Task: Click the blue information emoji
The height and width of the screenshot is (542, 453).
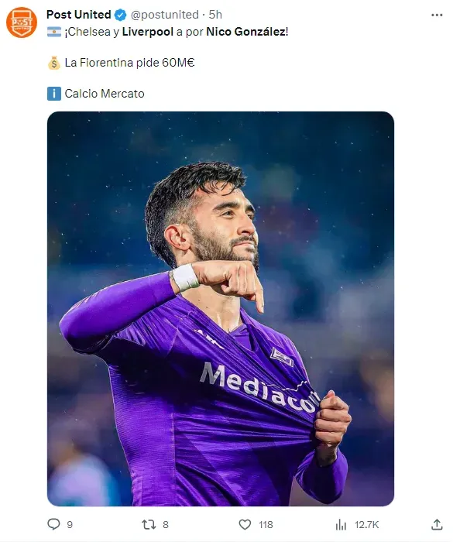Action: [x=54, y=94]
